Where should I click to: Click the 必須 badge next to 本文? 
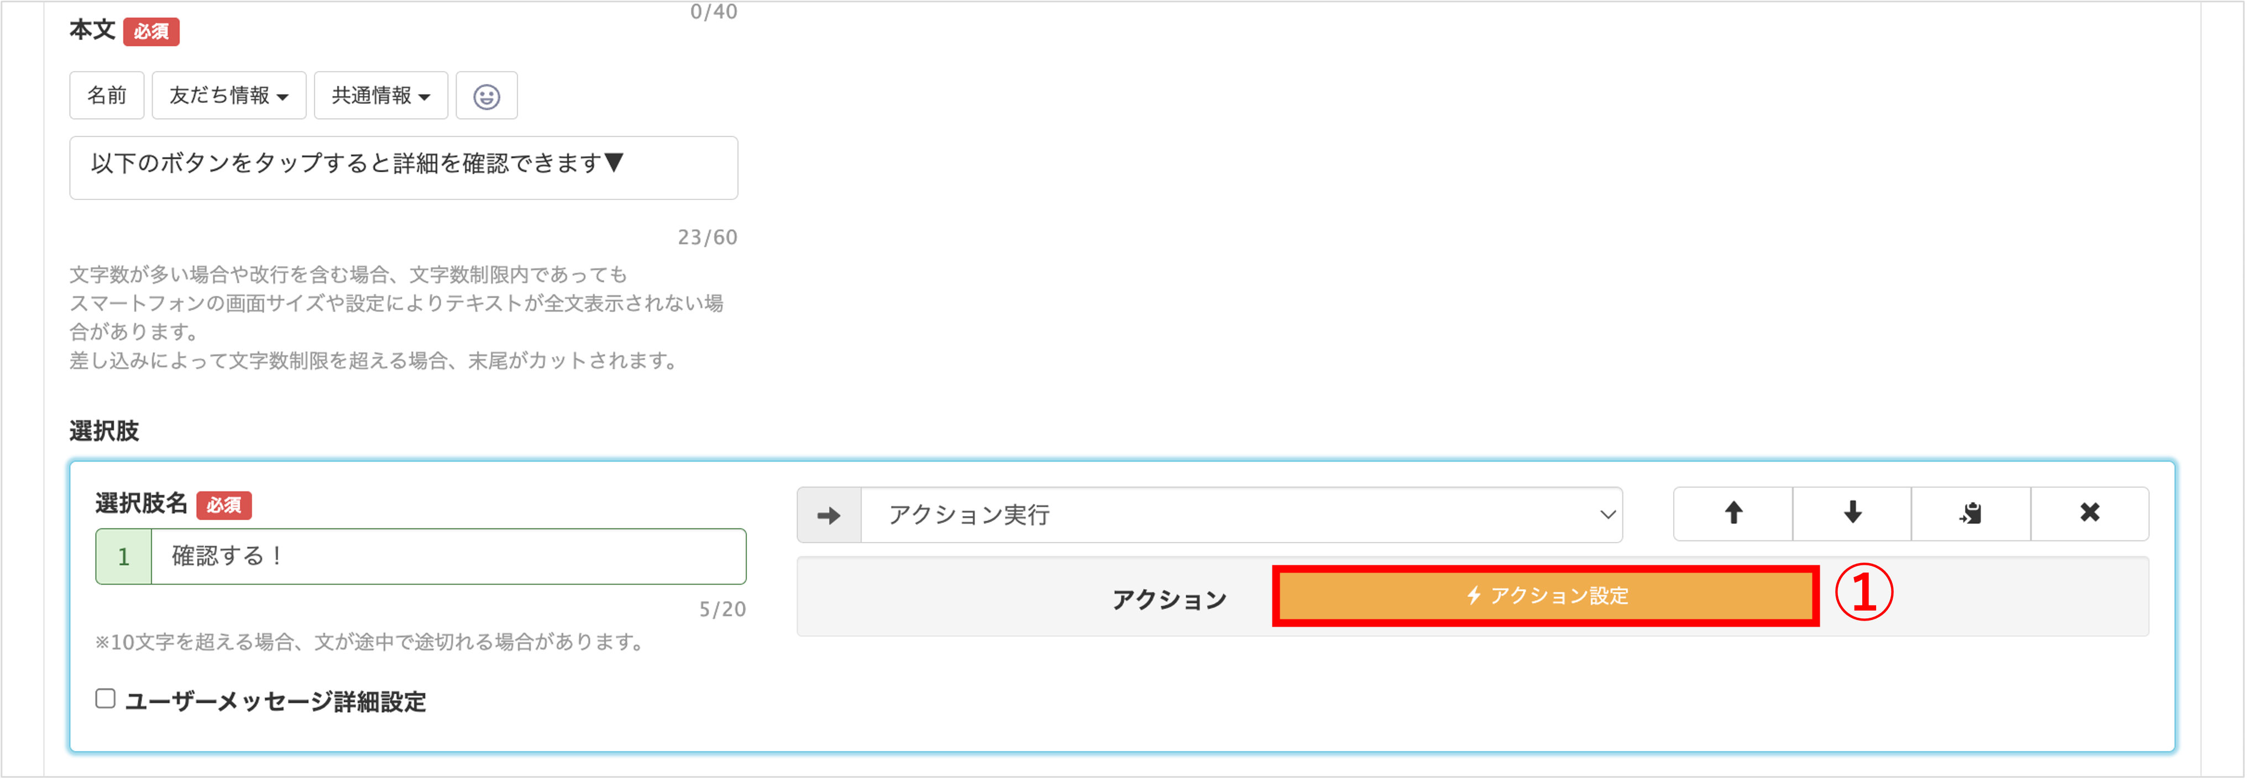[151, 32]
